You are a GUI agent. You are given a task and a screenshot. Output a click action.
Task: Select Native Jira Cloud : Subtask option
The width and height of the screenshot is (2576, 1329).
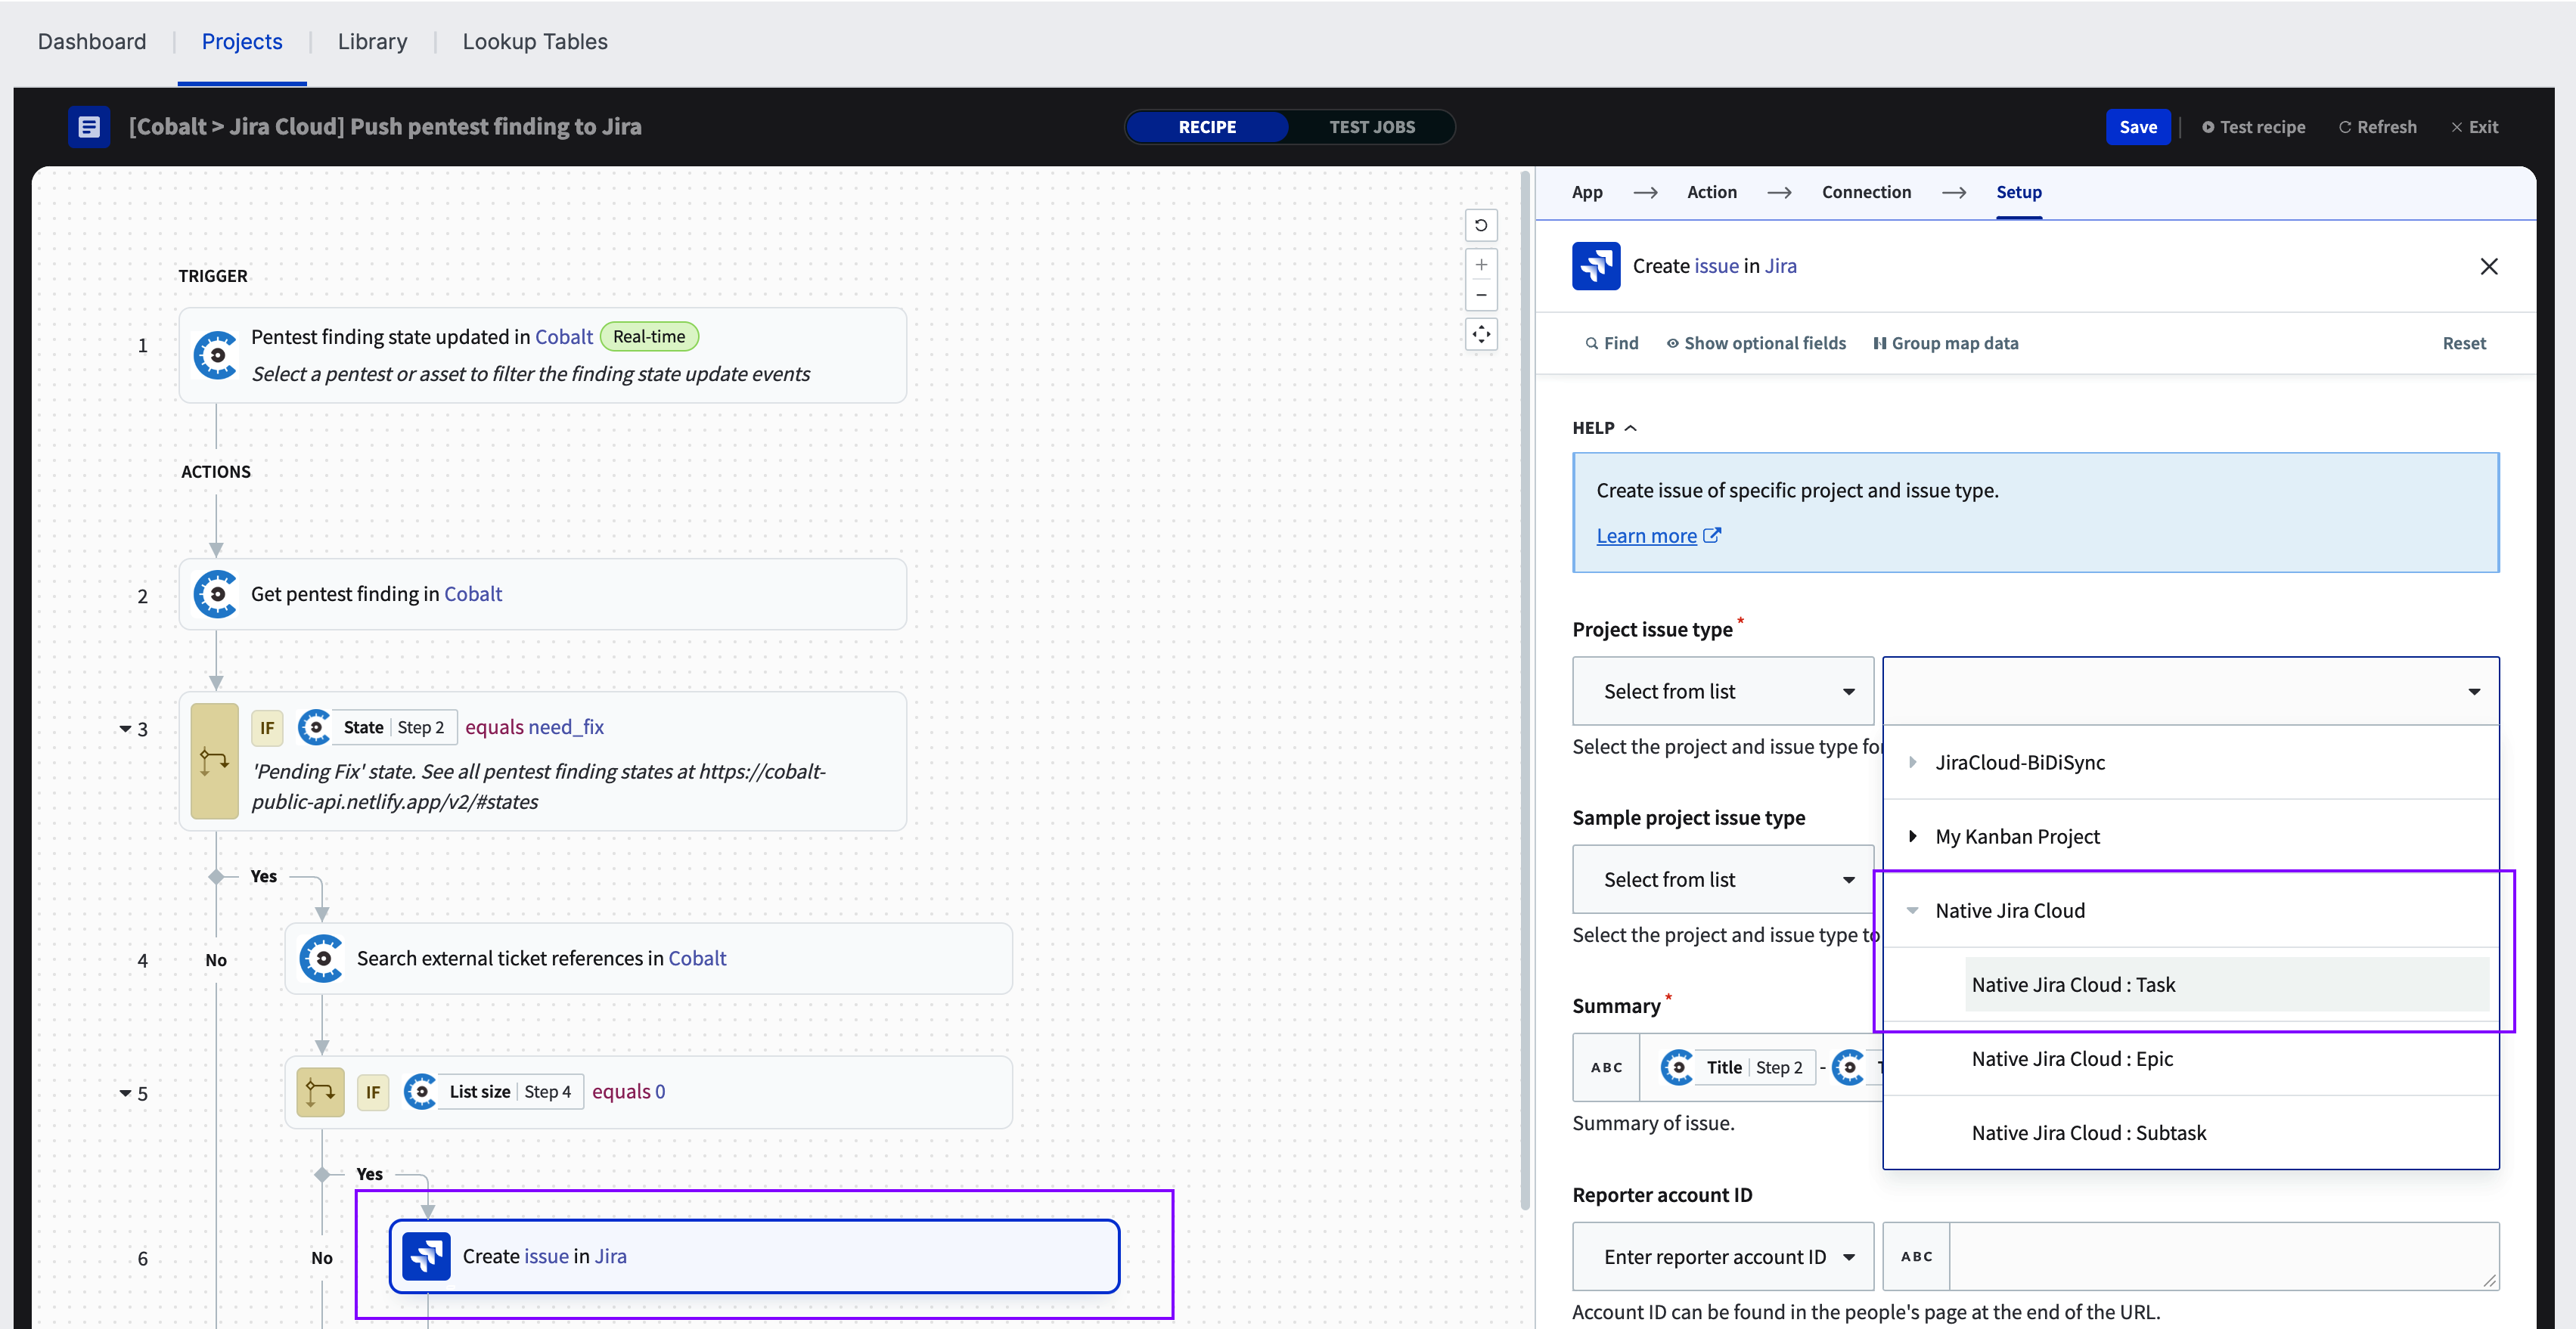tap(2191, 1132)
